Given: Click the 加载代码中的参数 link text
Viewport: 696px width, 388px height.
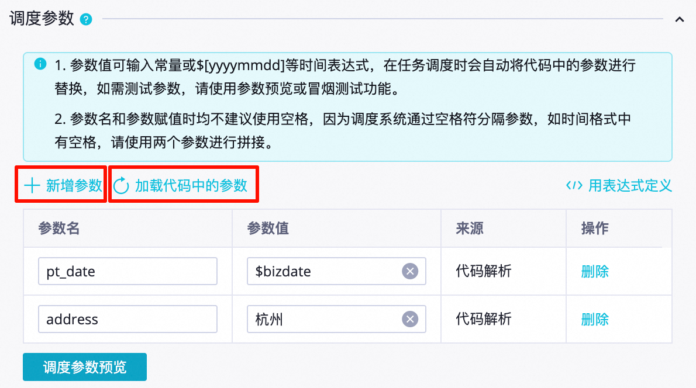Looking at the screenshot, I should pos(191,186).
